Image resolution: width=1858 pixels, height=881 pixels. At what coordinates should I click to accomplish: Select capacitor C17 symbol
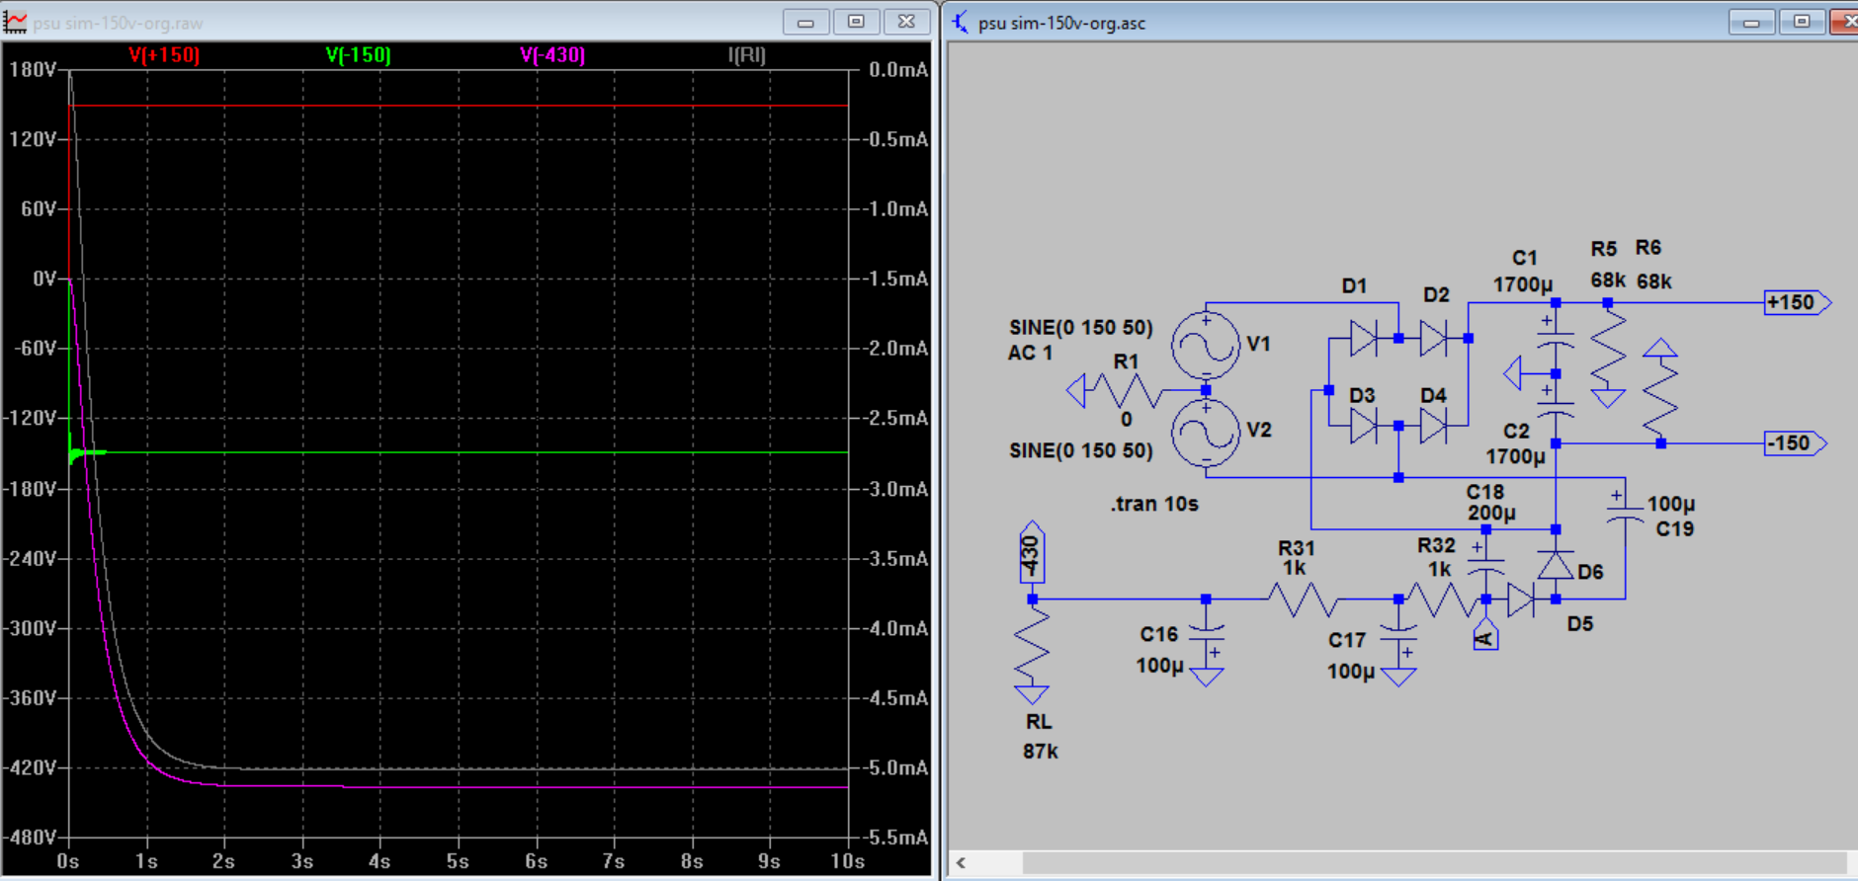pyautogui.click(x=1398, y=634)
